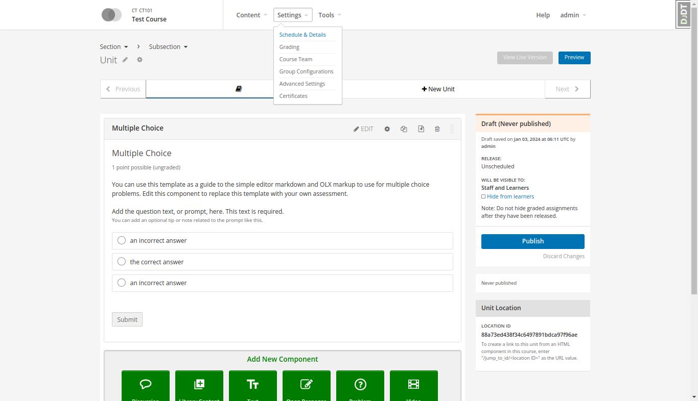Go to the Previous unit
698x401 pixels.
(x=123, y=89)
